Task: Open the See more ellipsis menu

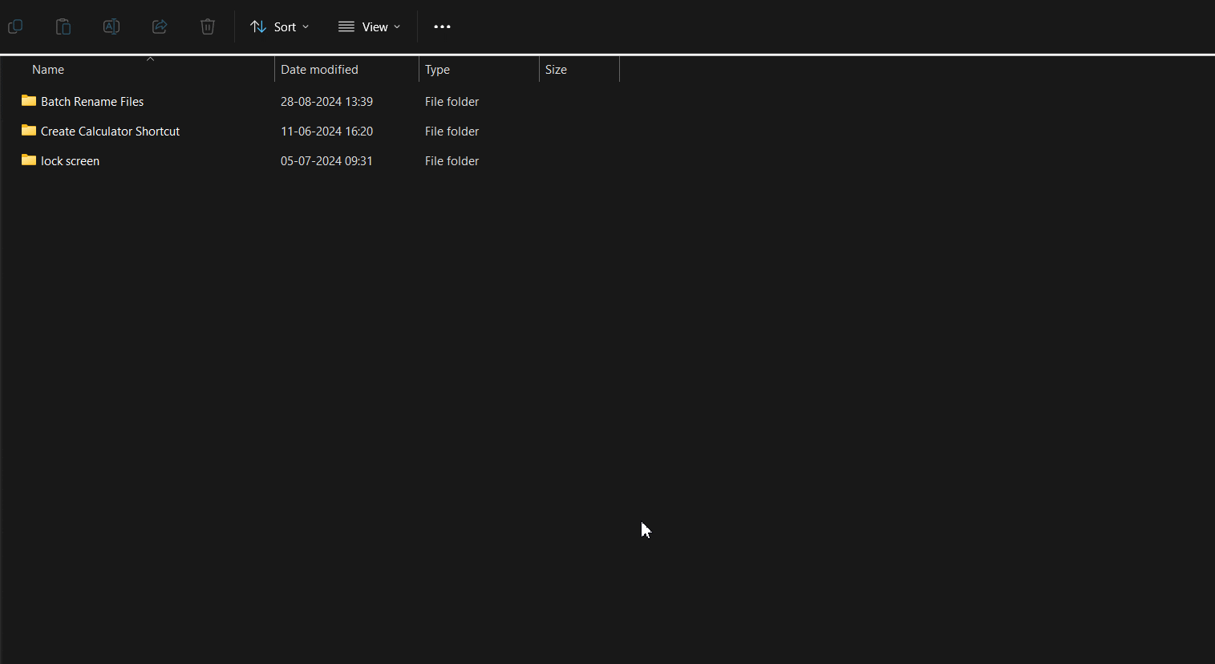Action: tap(442, 26)
